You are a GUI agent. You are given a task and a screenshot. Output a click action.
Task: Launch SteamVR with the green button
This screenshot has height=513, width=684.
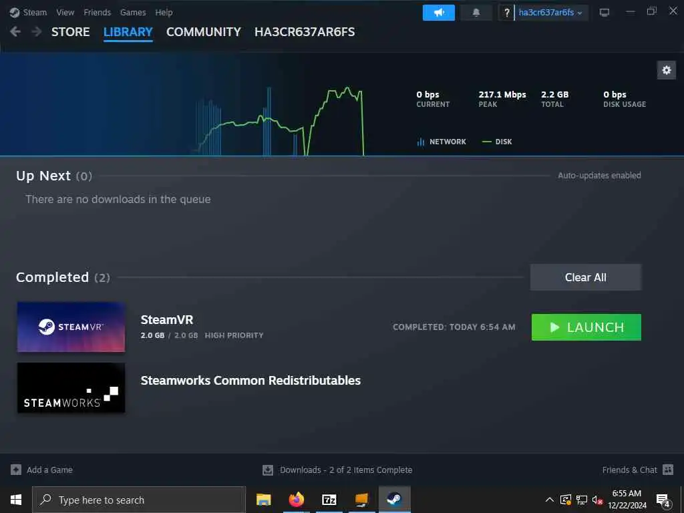(x=586, y=327)
